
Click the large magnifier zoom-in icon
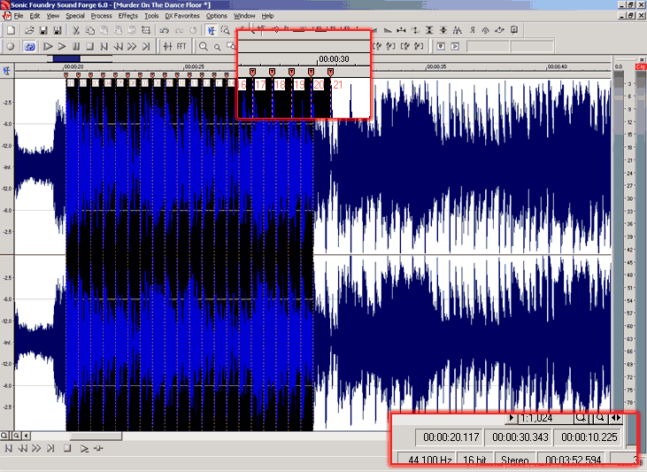pyautogui.click(x=204, y=46)
